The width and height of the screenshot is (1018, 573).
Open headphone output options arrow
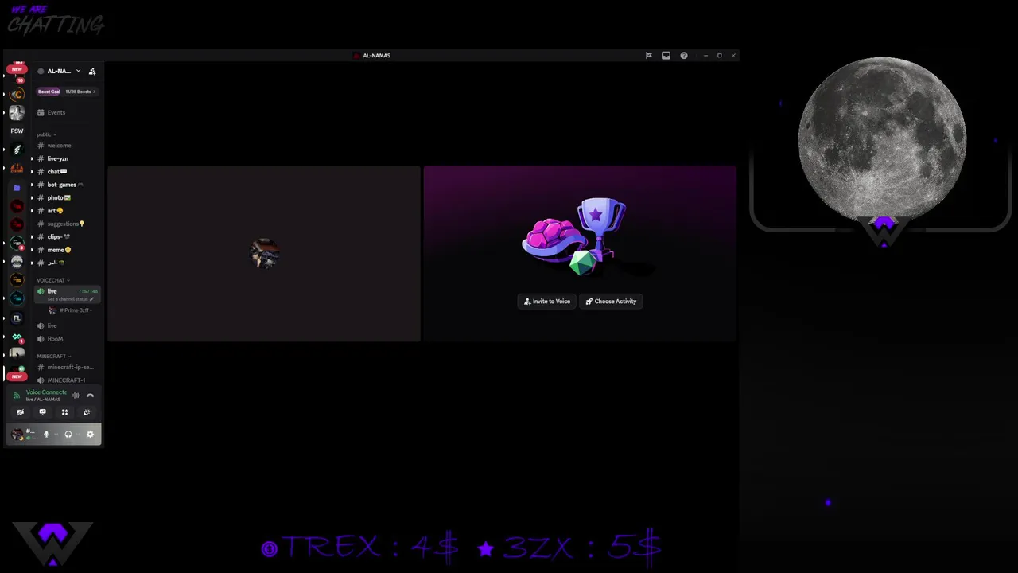click(x=77, y=435)
